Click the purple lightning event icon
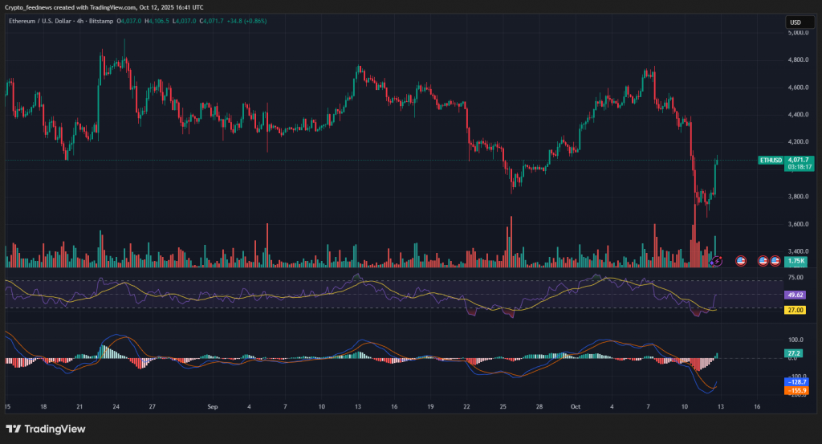The image size is (822, 444). click(x=716, y=260)
